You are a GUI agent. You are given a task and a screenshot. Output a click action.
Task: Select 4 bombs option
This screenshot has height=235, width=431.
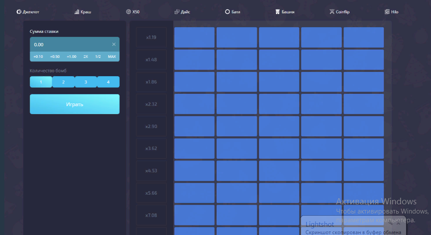[x=108, y=82]
